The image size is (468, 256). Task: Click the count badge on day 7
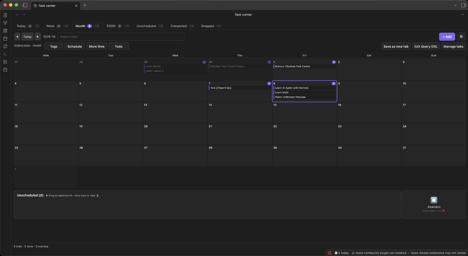(269, 83)
